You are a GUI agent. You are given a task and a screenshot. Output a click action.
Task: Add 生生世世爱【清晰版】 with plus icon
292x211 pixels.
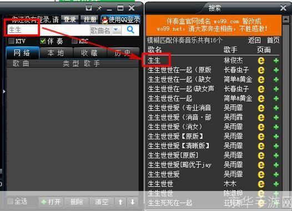pyautogui.click(x=276, y=146)
